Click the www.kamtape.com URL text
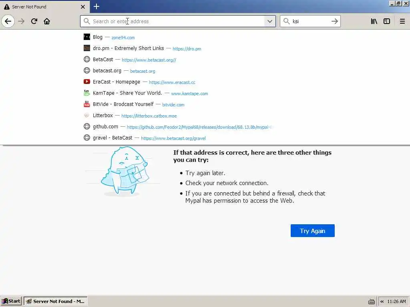The width and height of the screenshot is (410, 307). coord(189,94)
